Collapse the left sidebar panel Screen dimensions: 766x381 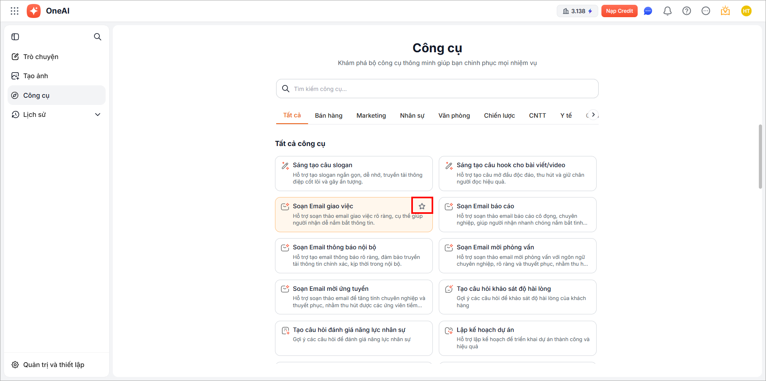point(15,37)
